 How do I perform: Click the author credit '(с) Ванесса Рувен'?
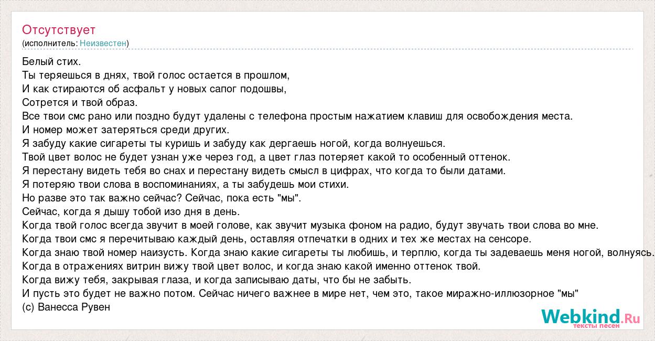66,307
